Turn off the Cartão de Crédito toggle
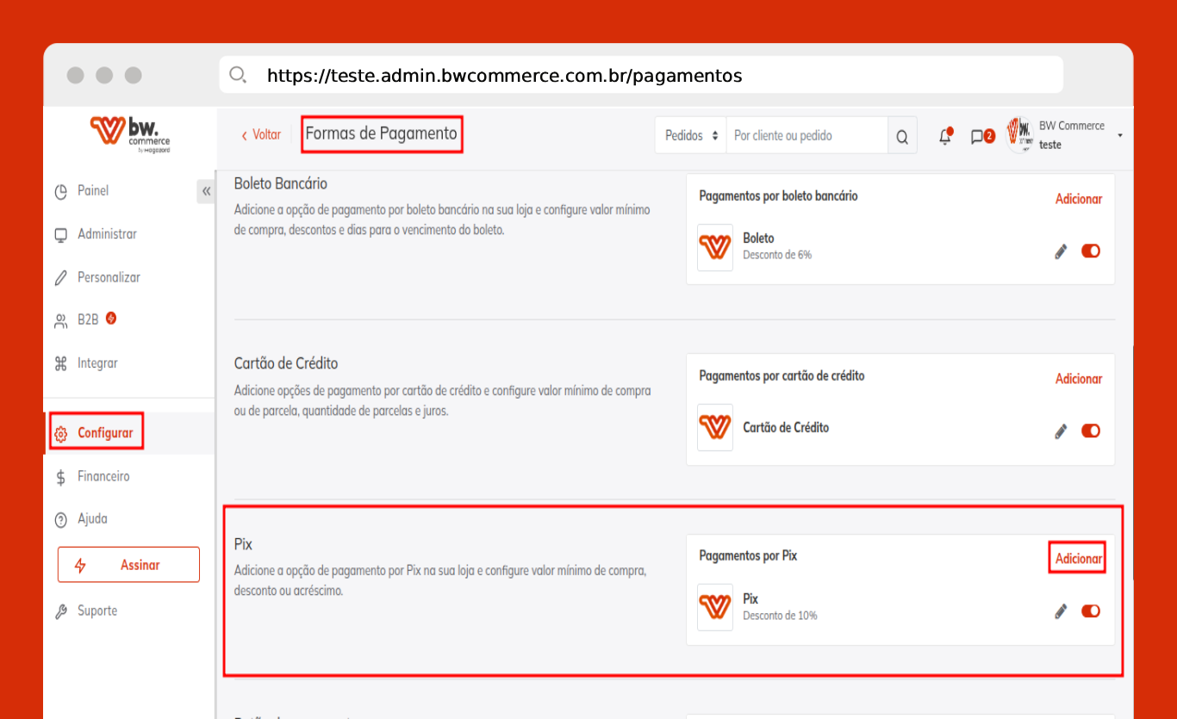The height and width of the screenshot is (719, 1177). coord(1091,431)
